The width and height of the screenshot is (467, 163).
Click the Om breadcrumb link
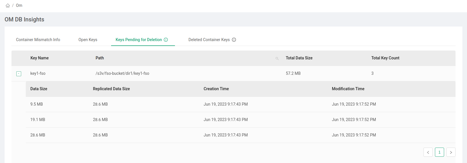click(19, 5)
